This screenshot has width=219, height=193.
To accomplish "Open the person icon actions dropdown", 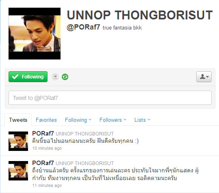I will click(204, 76).
